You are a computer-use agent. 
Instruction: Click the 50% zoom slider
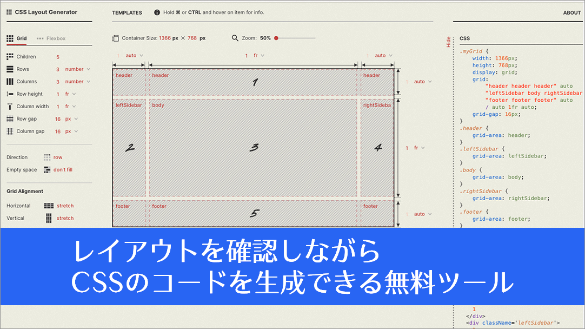[x=277, y=38]
